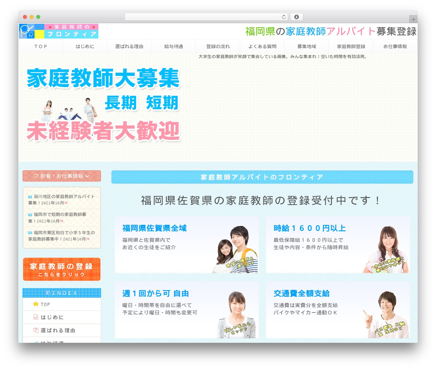Select はじめに in the INDEX sidebar
Viewport: 436px width, 369px height.
pos(62,317)
